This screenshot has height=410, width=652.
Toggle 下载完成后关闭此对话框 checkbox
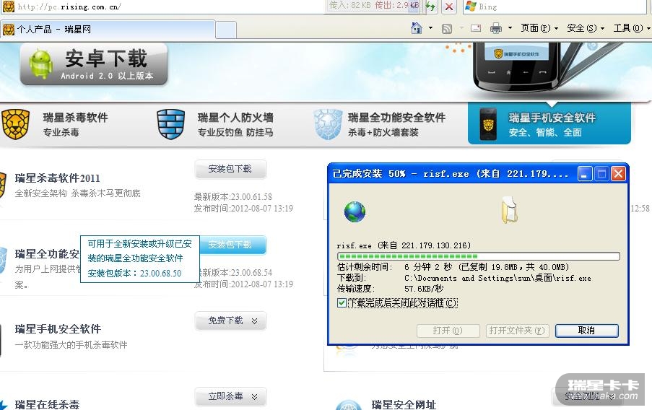point(342,302)
